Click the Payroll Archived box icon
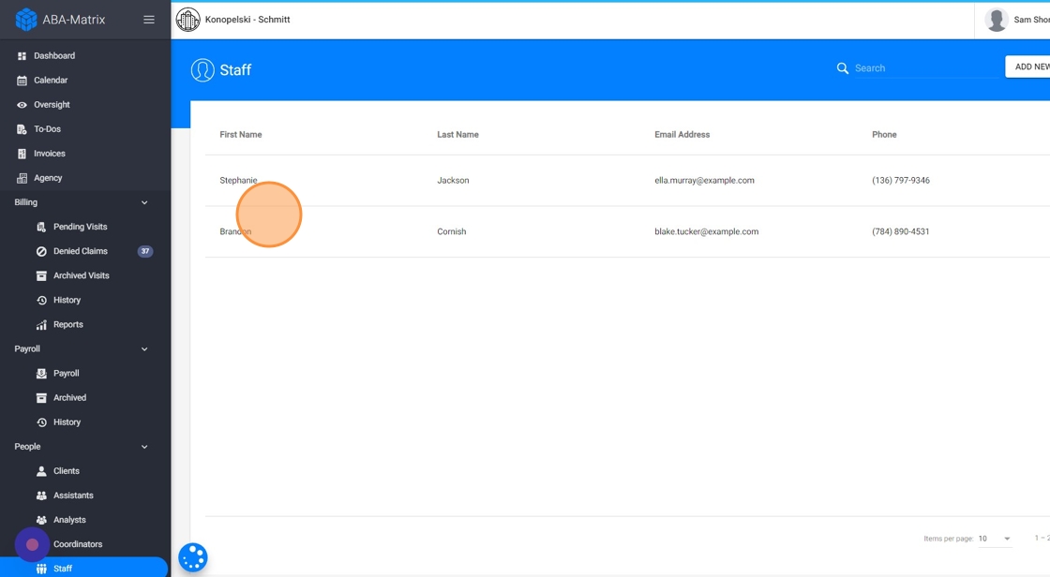This screenshot has width=1050, height=577. 41,398
